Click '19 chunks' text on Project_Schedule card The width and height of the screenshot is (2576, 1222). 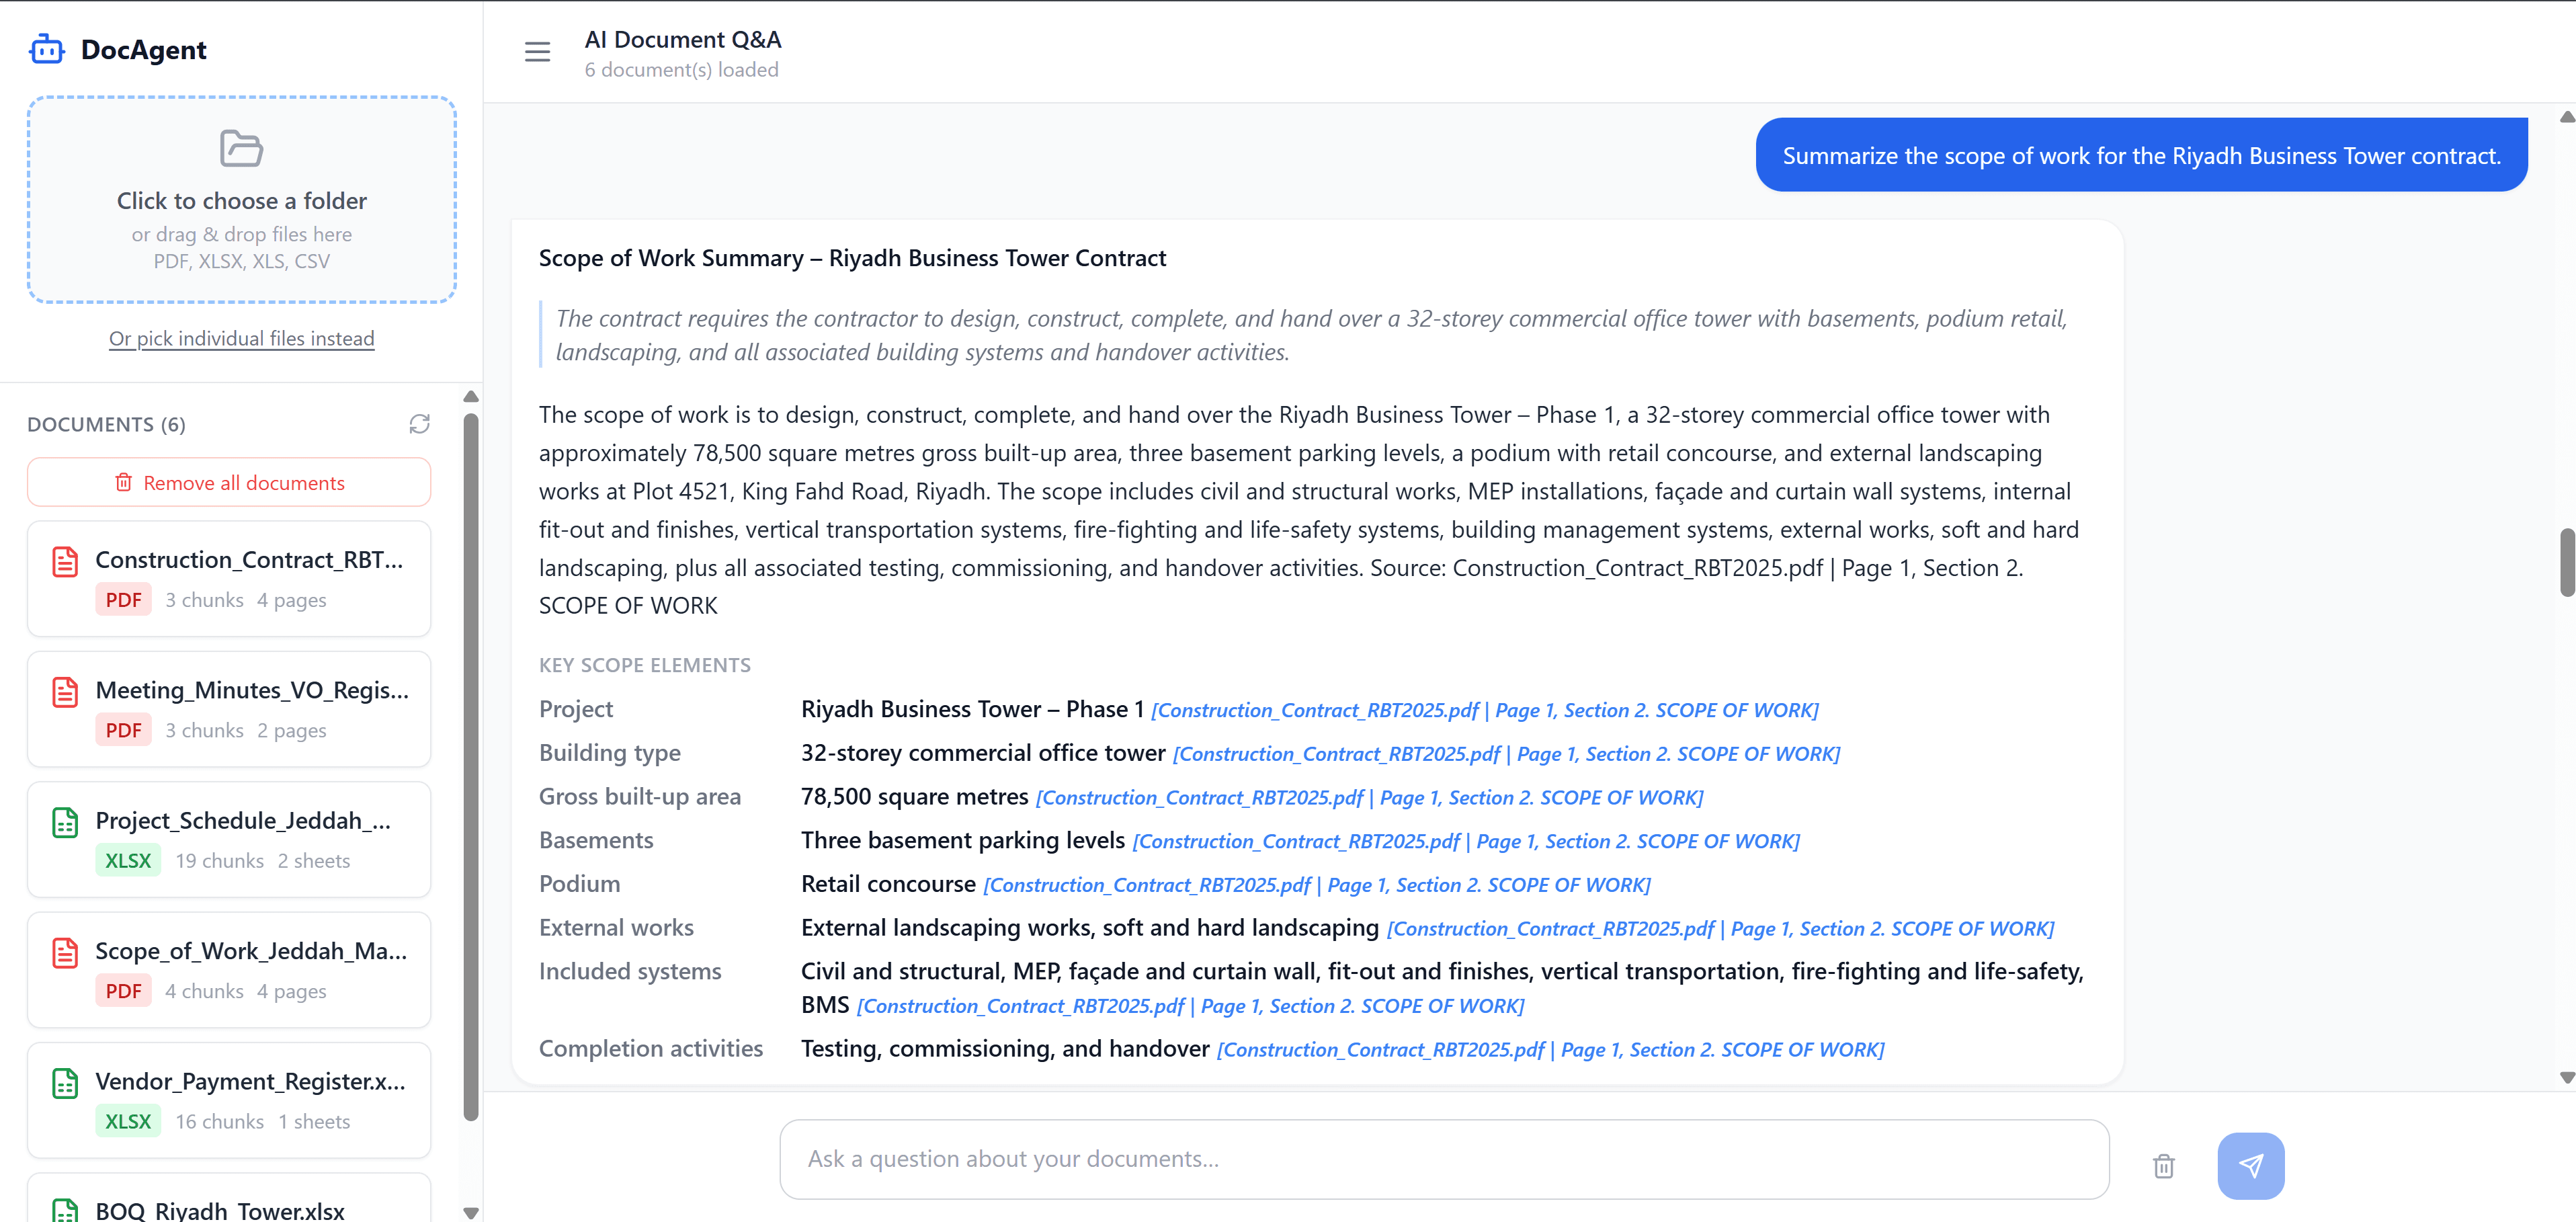(x=220, y=861)
